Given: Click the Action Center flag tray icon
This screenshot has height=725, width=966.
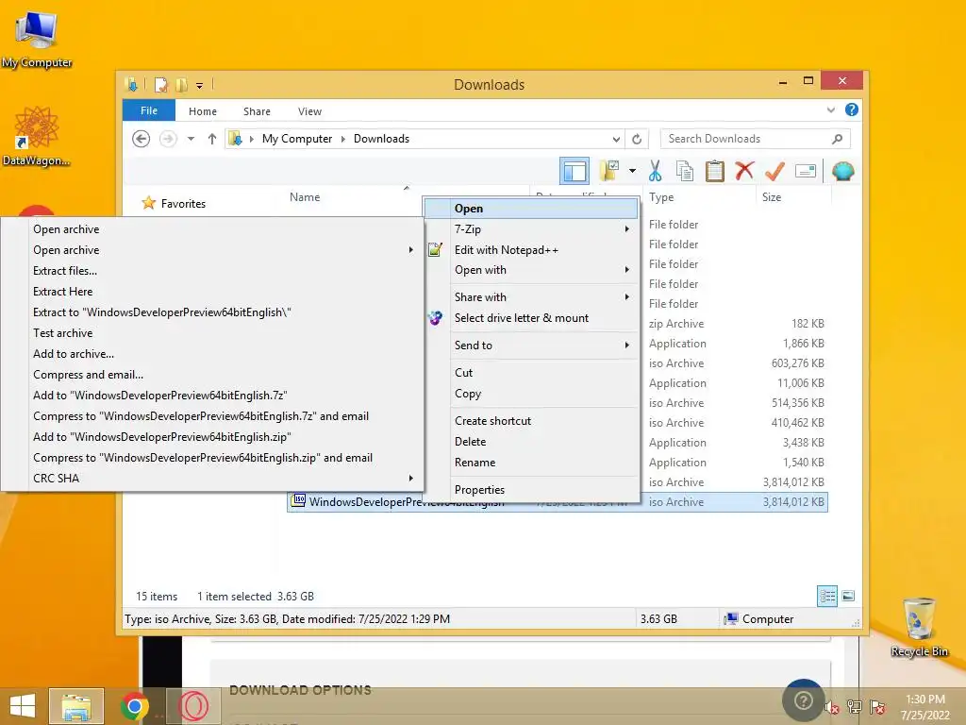Looking at the screenshot, I should (877, 707).
